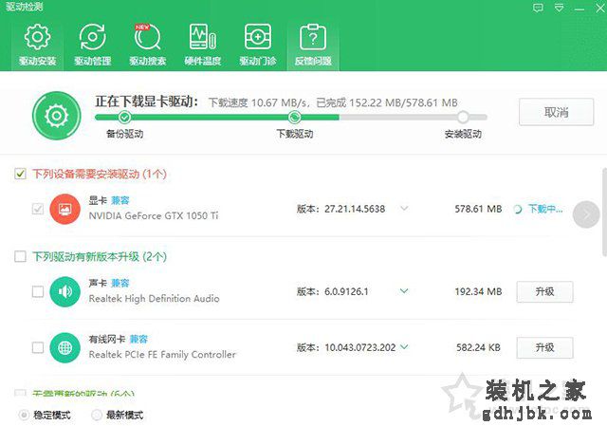Click the Realtek High Definition Audio name
The height and width of the screenshot is (426, 607).
154,299
